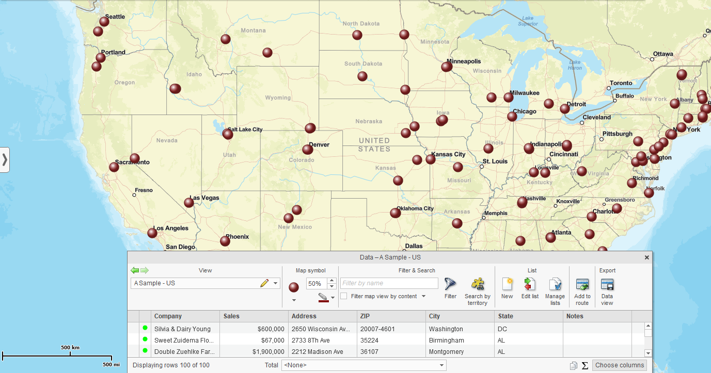Select the Sweet Zuidema Flo... cell
Viewport: 711px width, 373px height.
pyautogui.click(x=185, y=340)
